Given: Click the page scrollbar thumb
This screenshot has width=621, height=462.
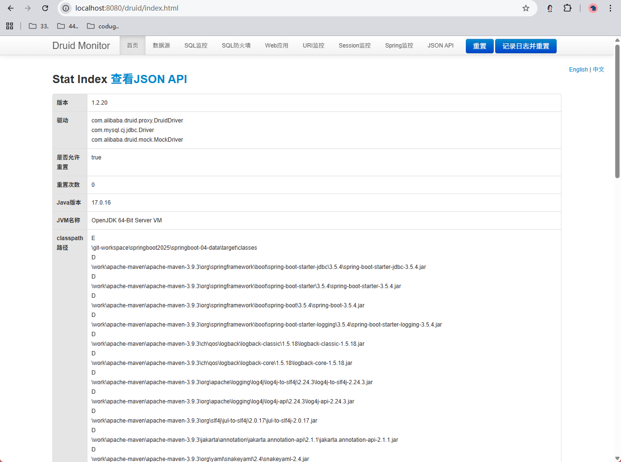Looking at the screenshot, I should click(x=617, y=110).
